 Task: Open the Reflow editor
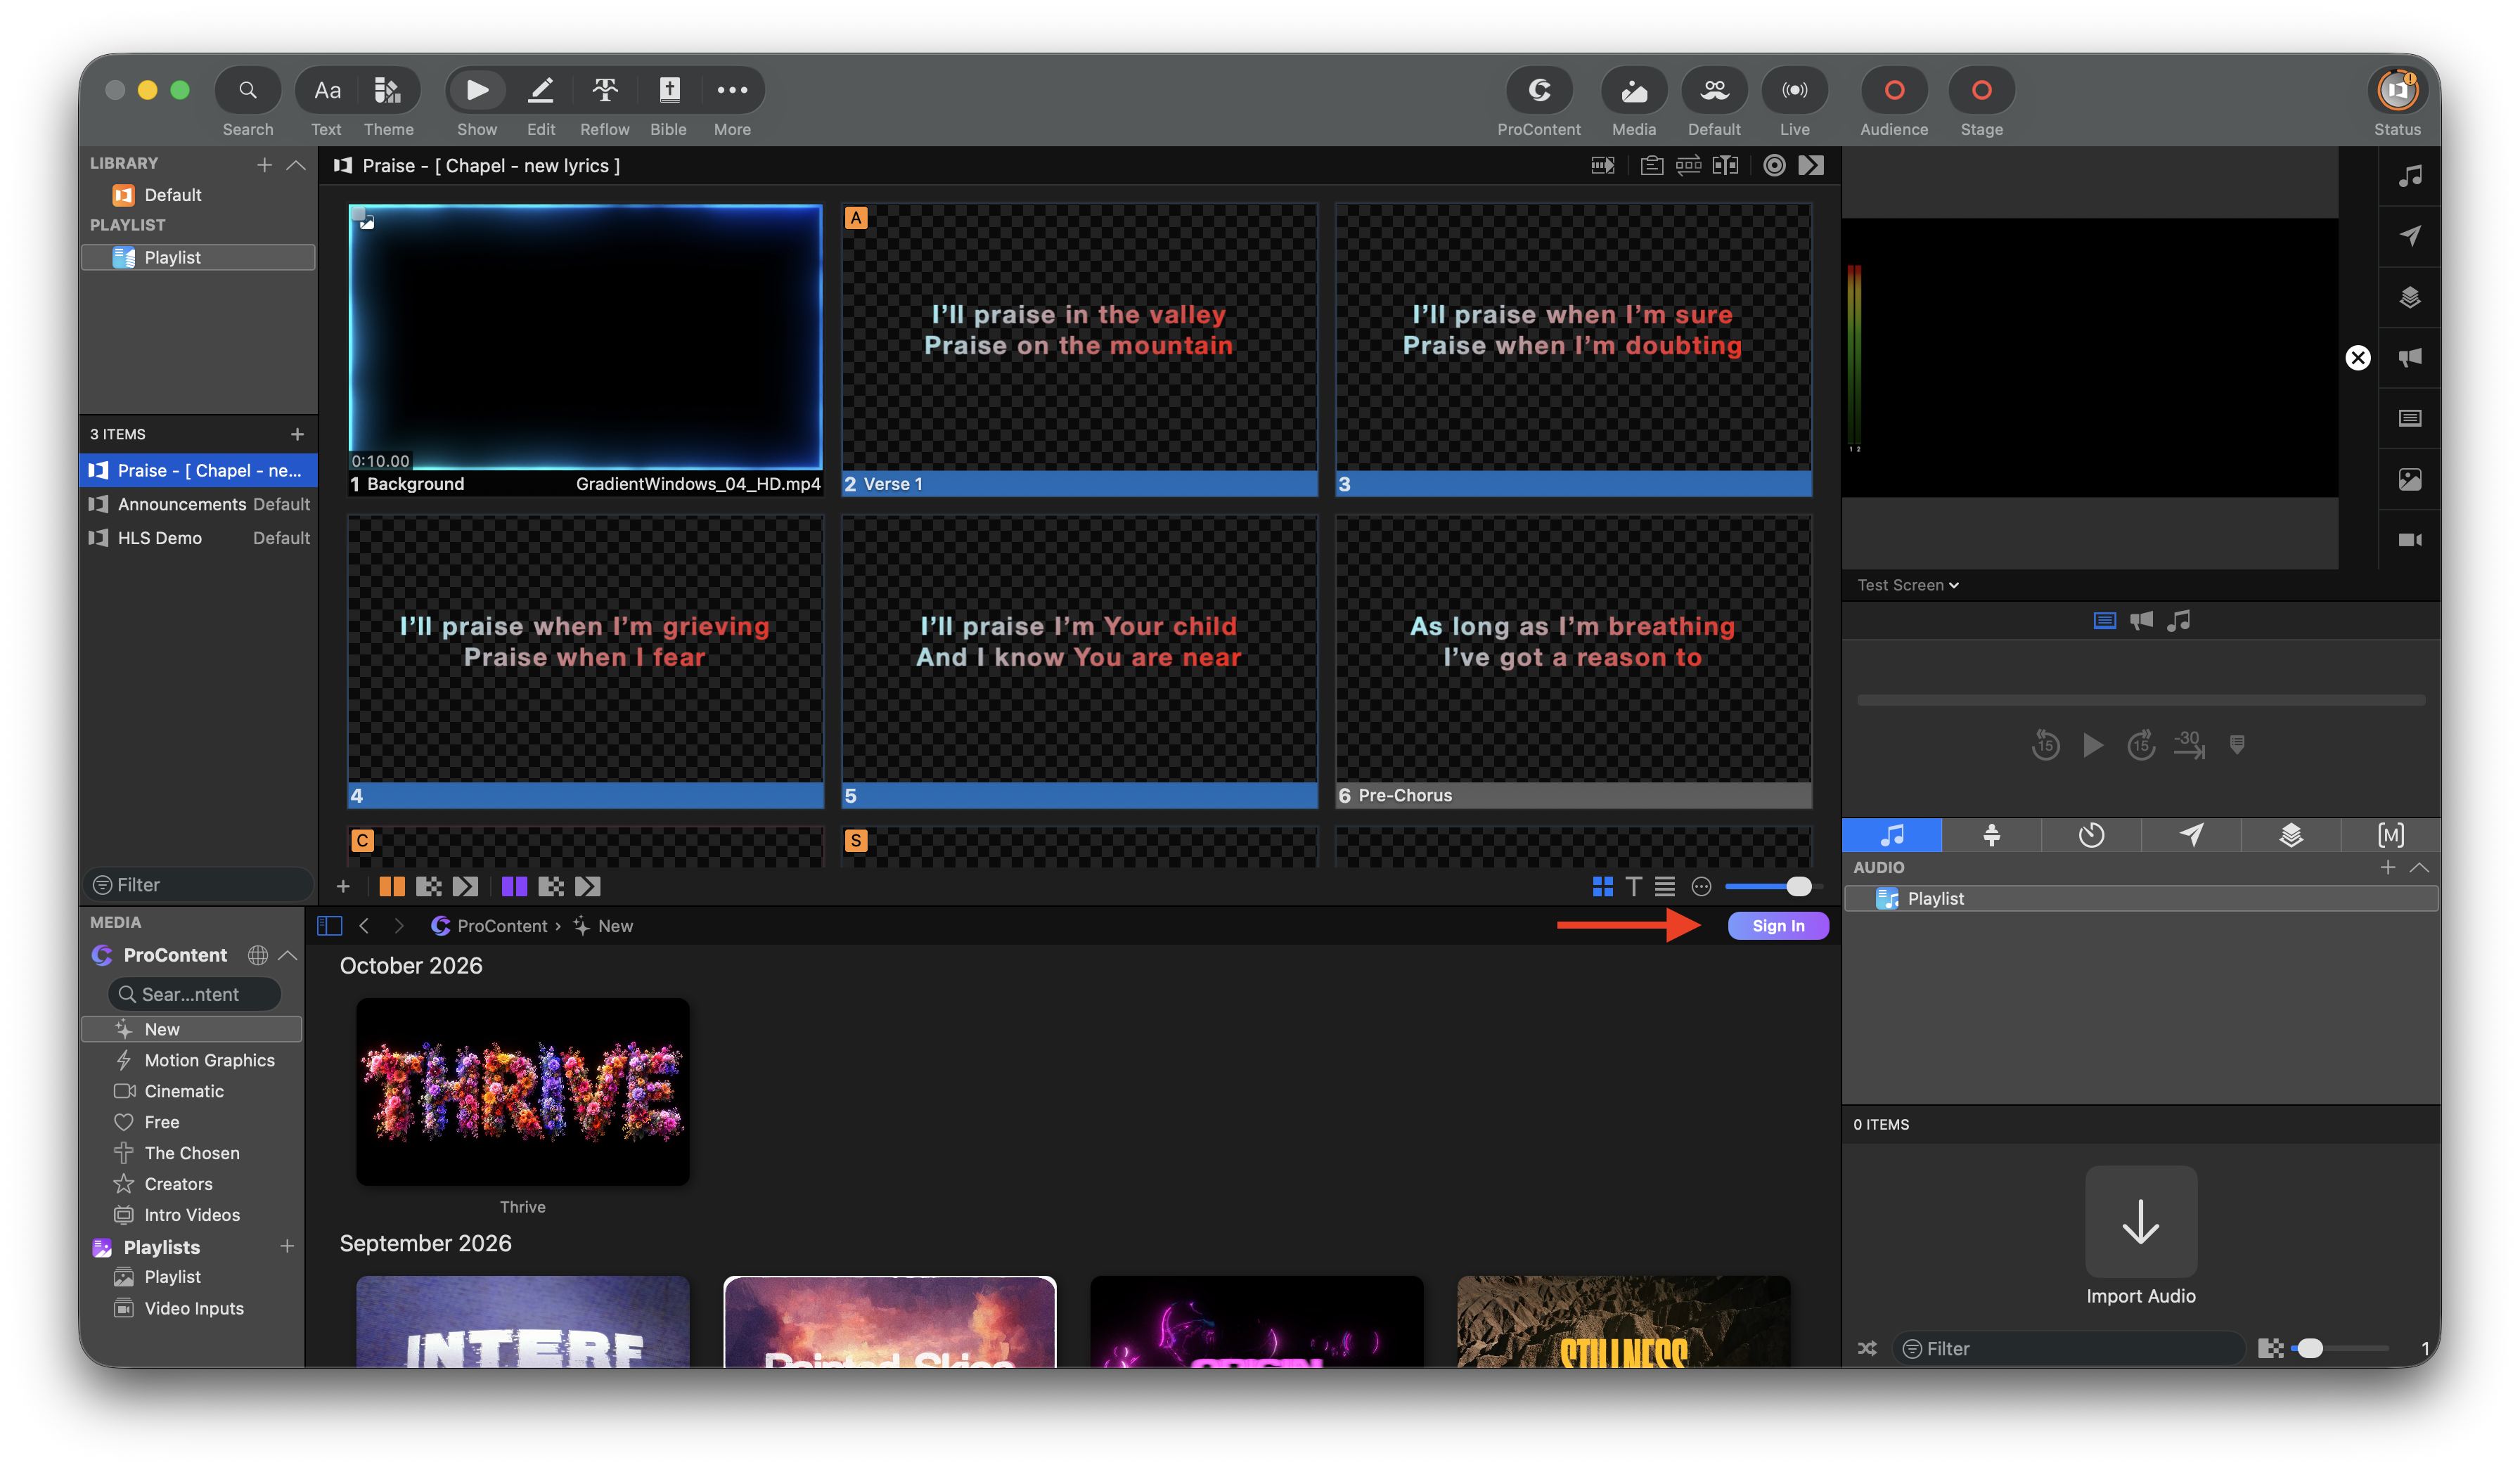605,91
